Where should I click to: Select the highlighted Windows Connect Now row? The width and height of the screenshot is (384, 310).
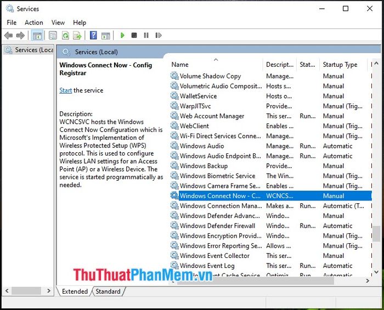pyautogui.click(x=271, y=196)
